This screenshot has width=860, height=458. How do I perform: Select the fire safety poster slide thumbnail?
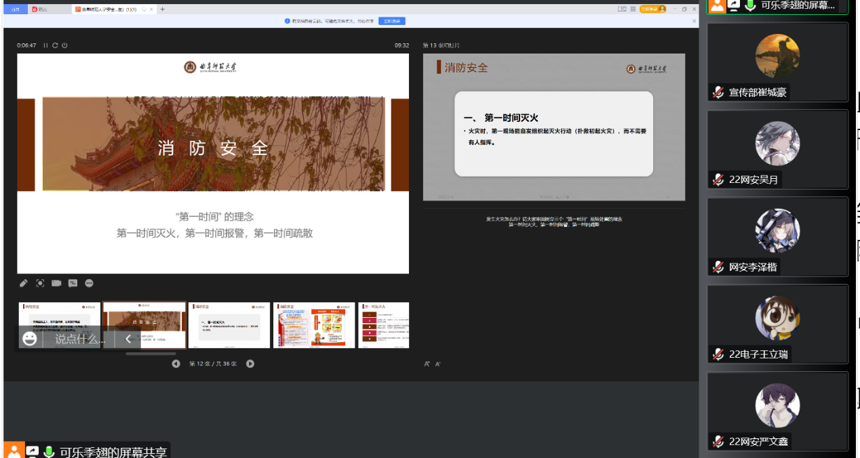(x=314, y=325)
